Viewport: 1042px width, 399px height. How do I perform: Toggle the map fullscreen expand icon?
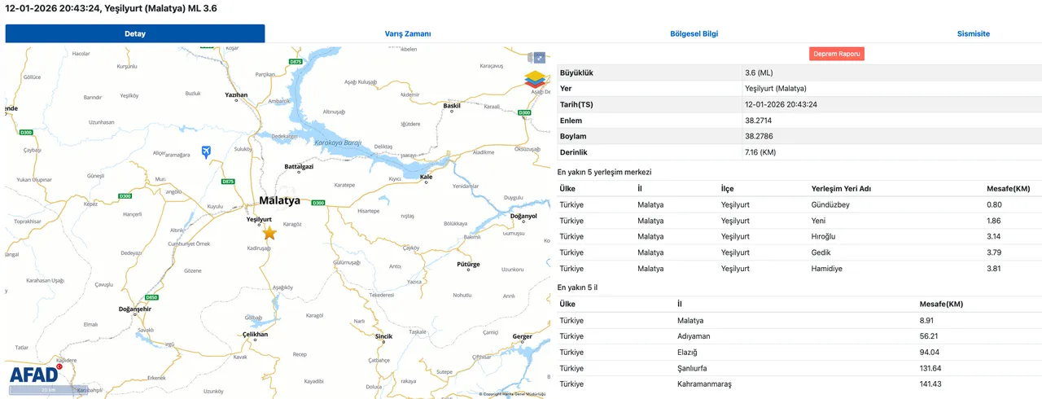[x=537, y=58]
